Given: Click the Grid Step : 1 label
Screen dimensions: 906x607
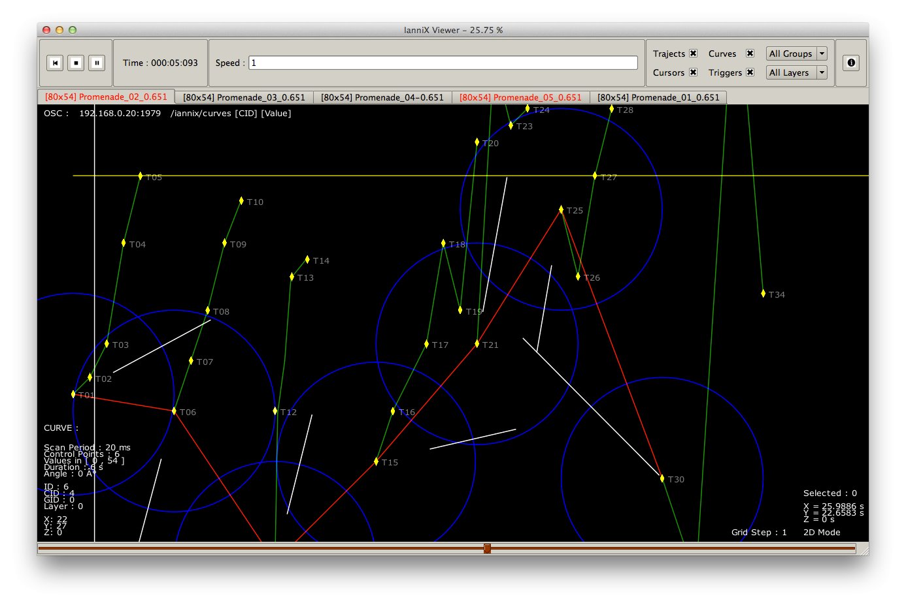Looking at the screenshot, I should pos(759,532).
